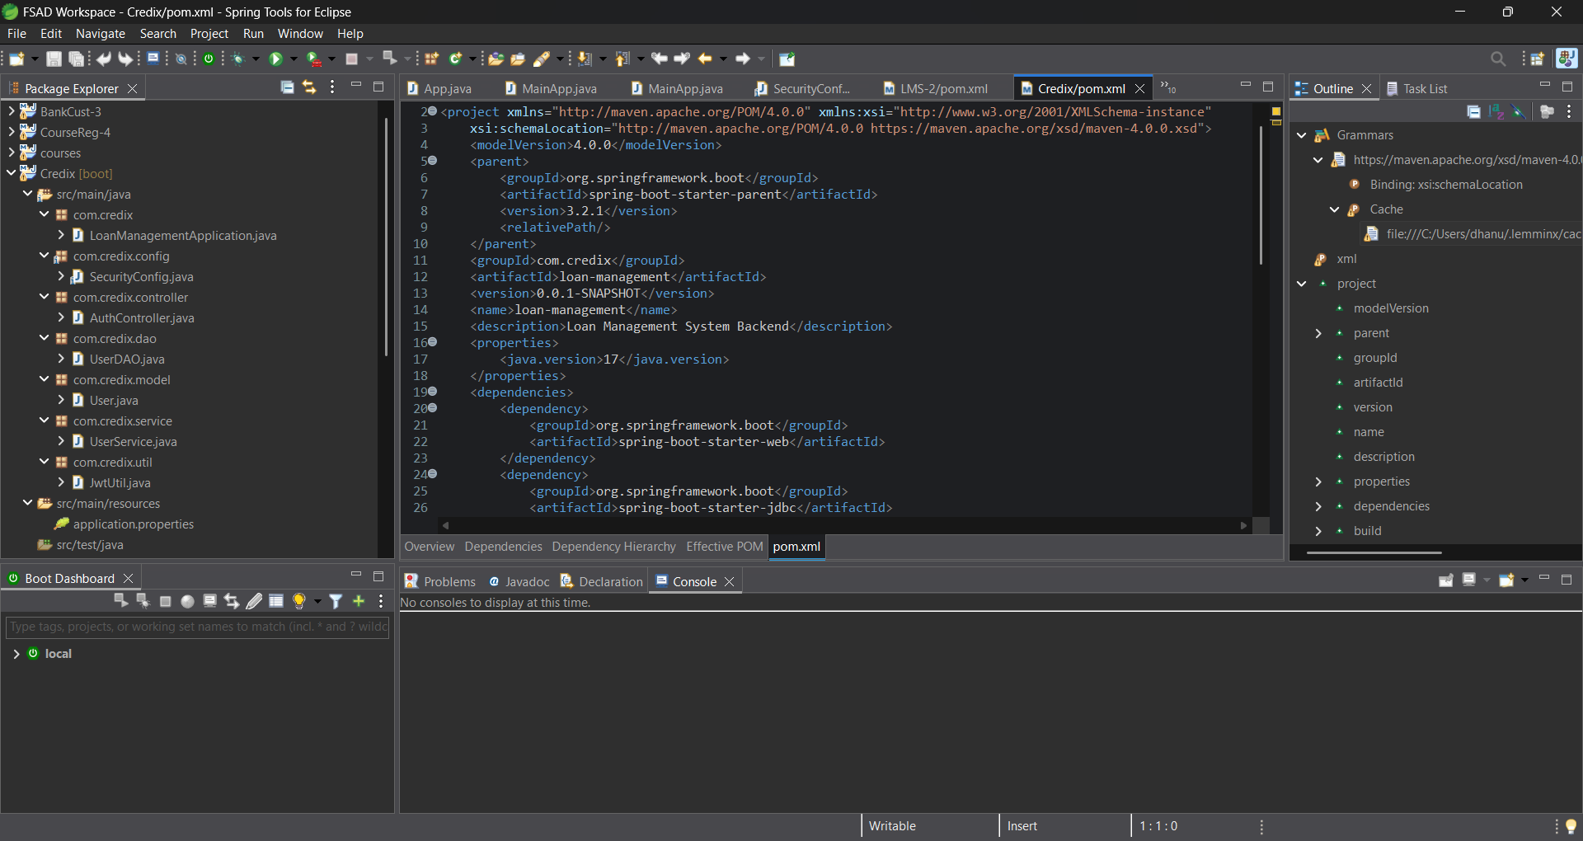The width and height of the screenshot is (1583, 841).
Task: Toggle the line 5 parent fold marker
Action: coord(433,162)
